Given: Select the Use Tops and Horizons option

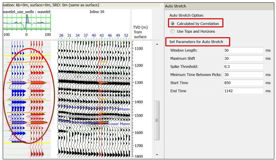Looking at the screenshot, I should pos(172,31).
